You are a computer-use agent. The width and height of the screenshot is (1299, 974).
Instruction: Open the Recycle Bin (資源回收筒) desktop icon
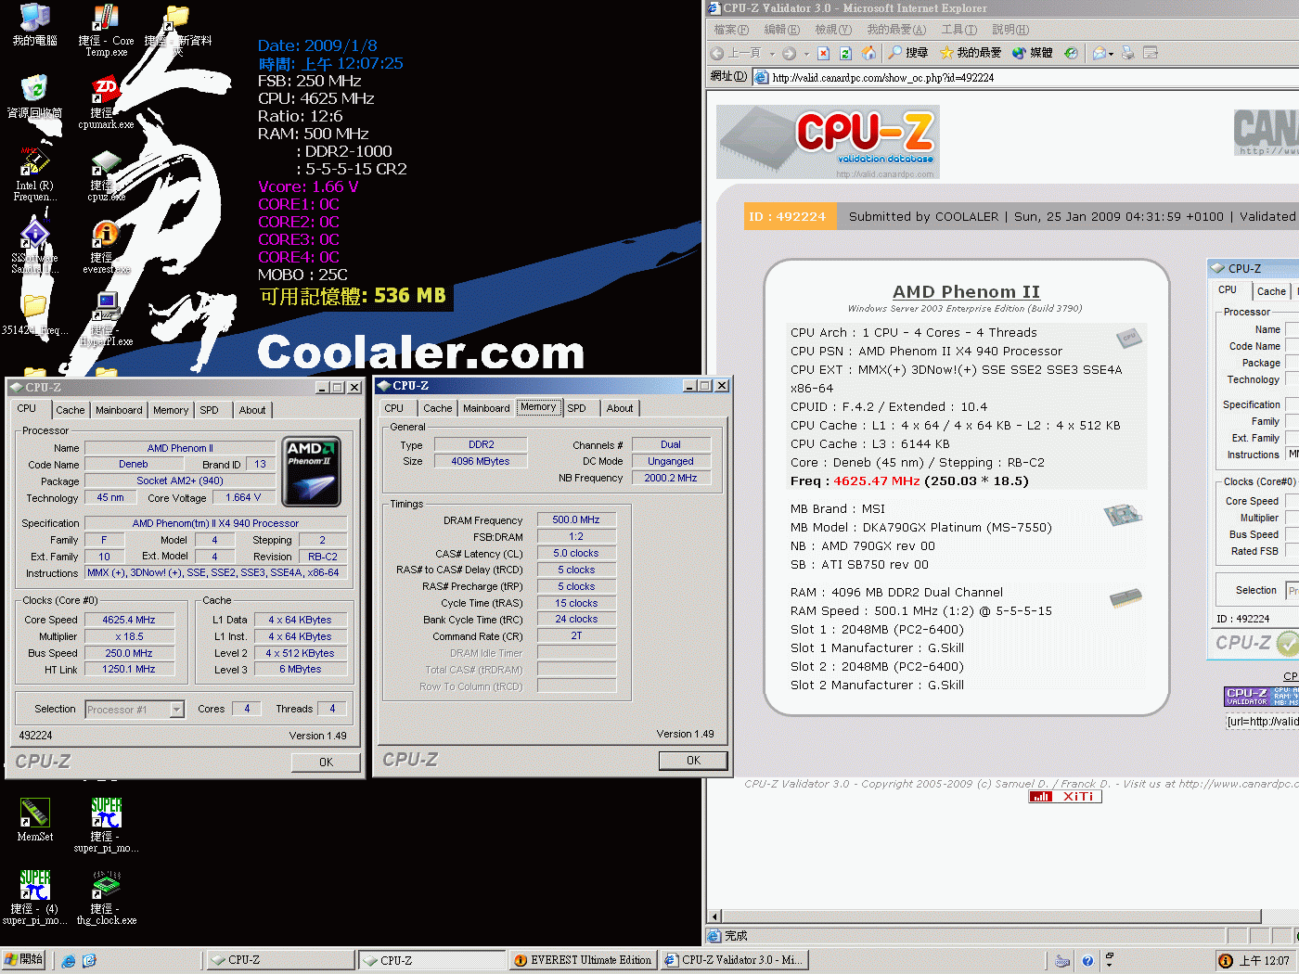click(34, 96)
